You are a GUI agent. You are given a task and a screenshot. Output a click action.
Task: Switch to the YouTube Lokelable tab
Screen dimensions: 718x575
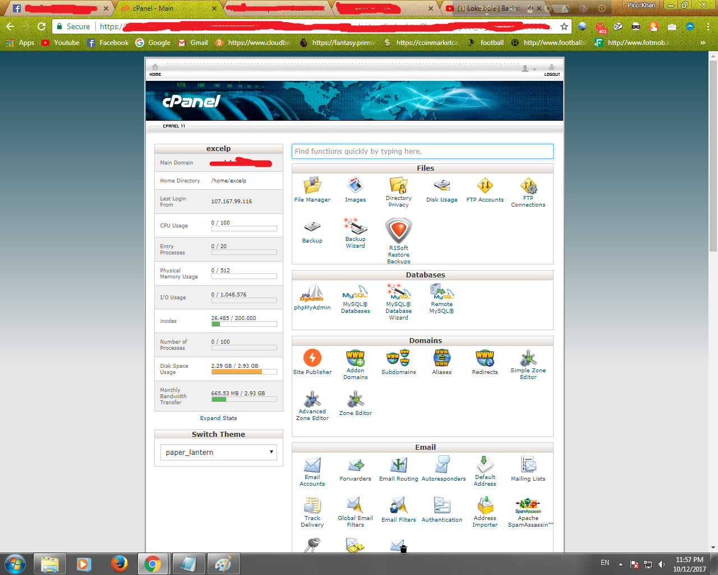[x=494, y=8]
